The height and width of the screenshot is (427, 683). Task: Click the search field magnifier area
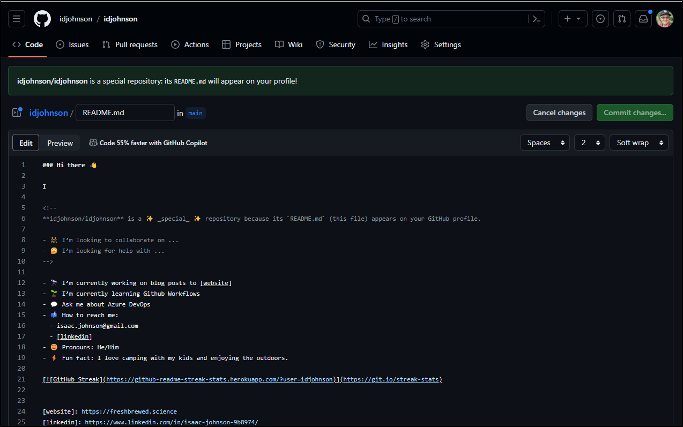[x=366, y=19]
